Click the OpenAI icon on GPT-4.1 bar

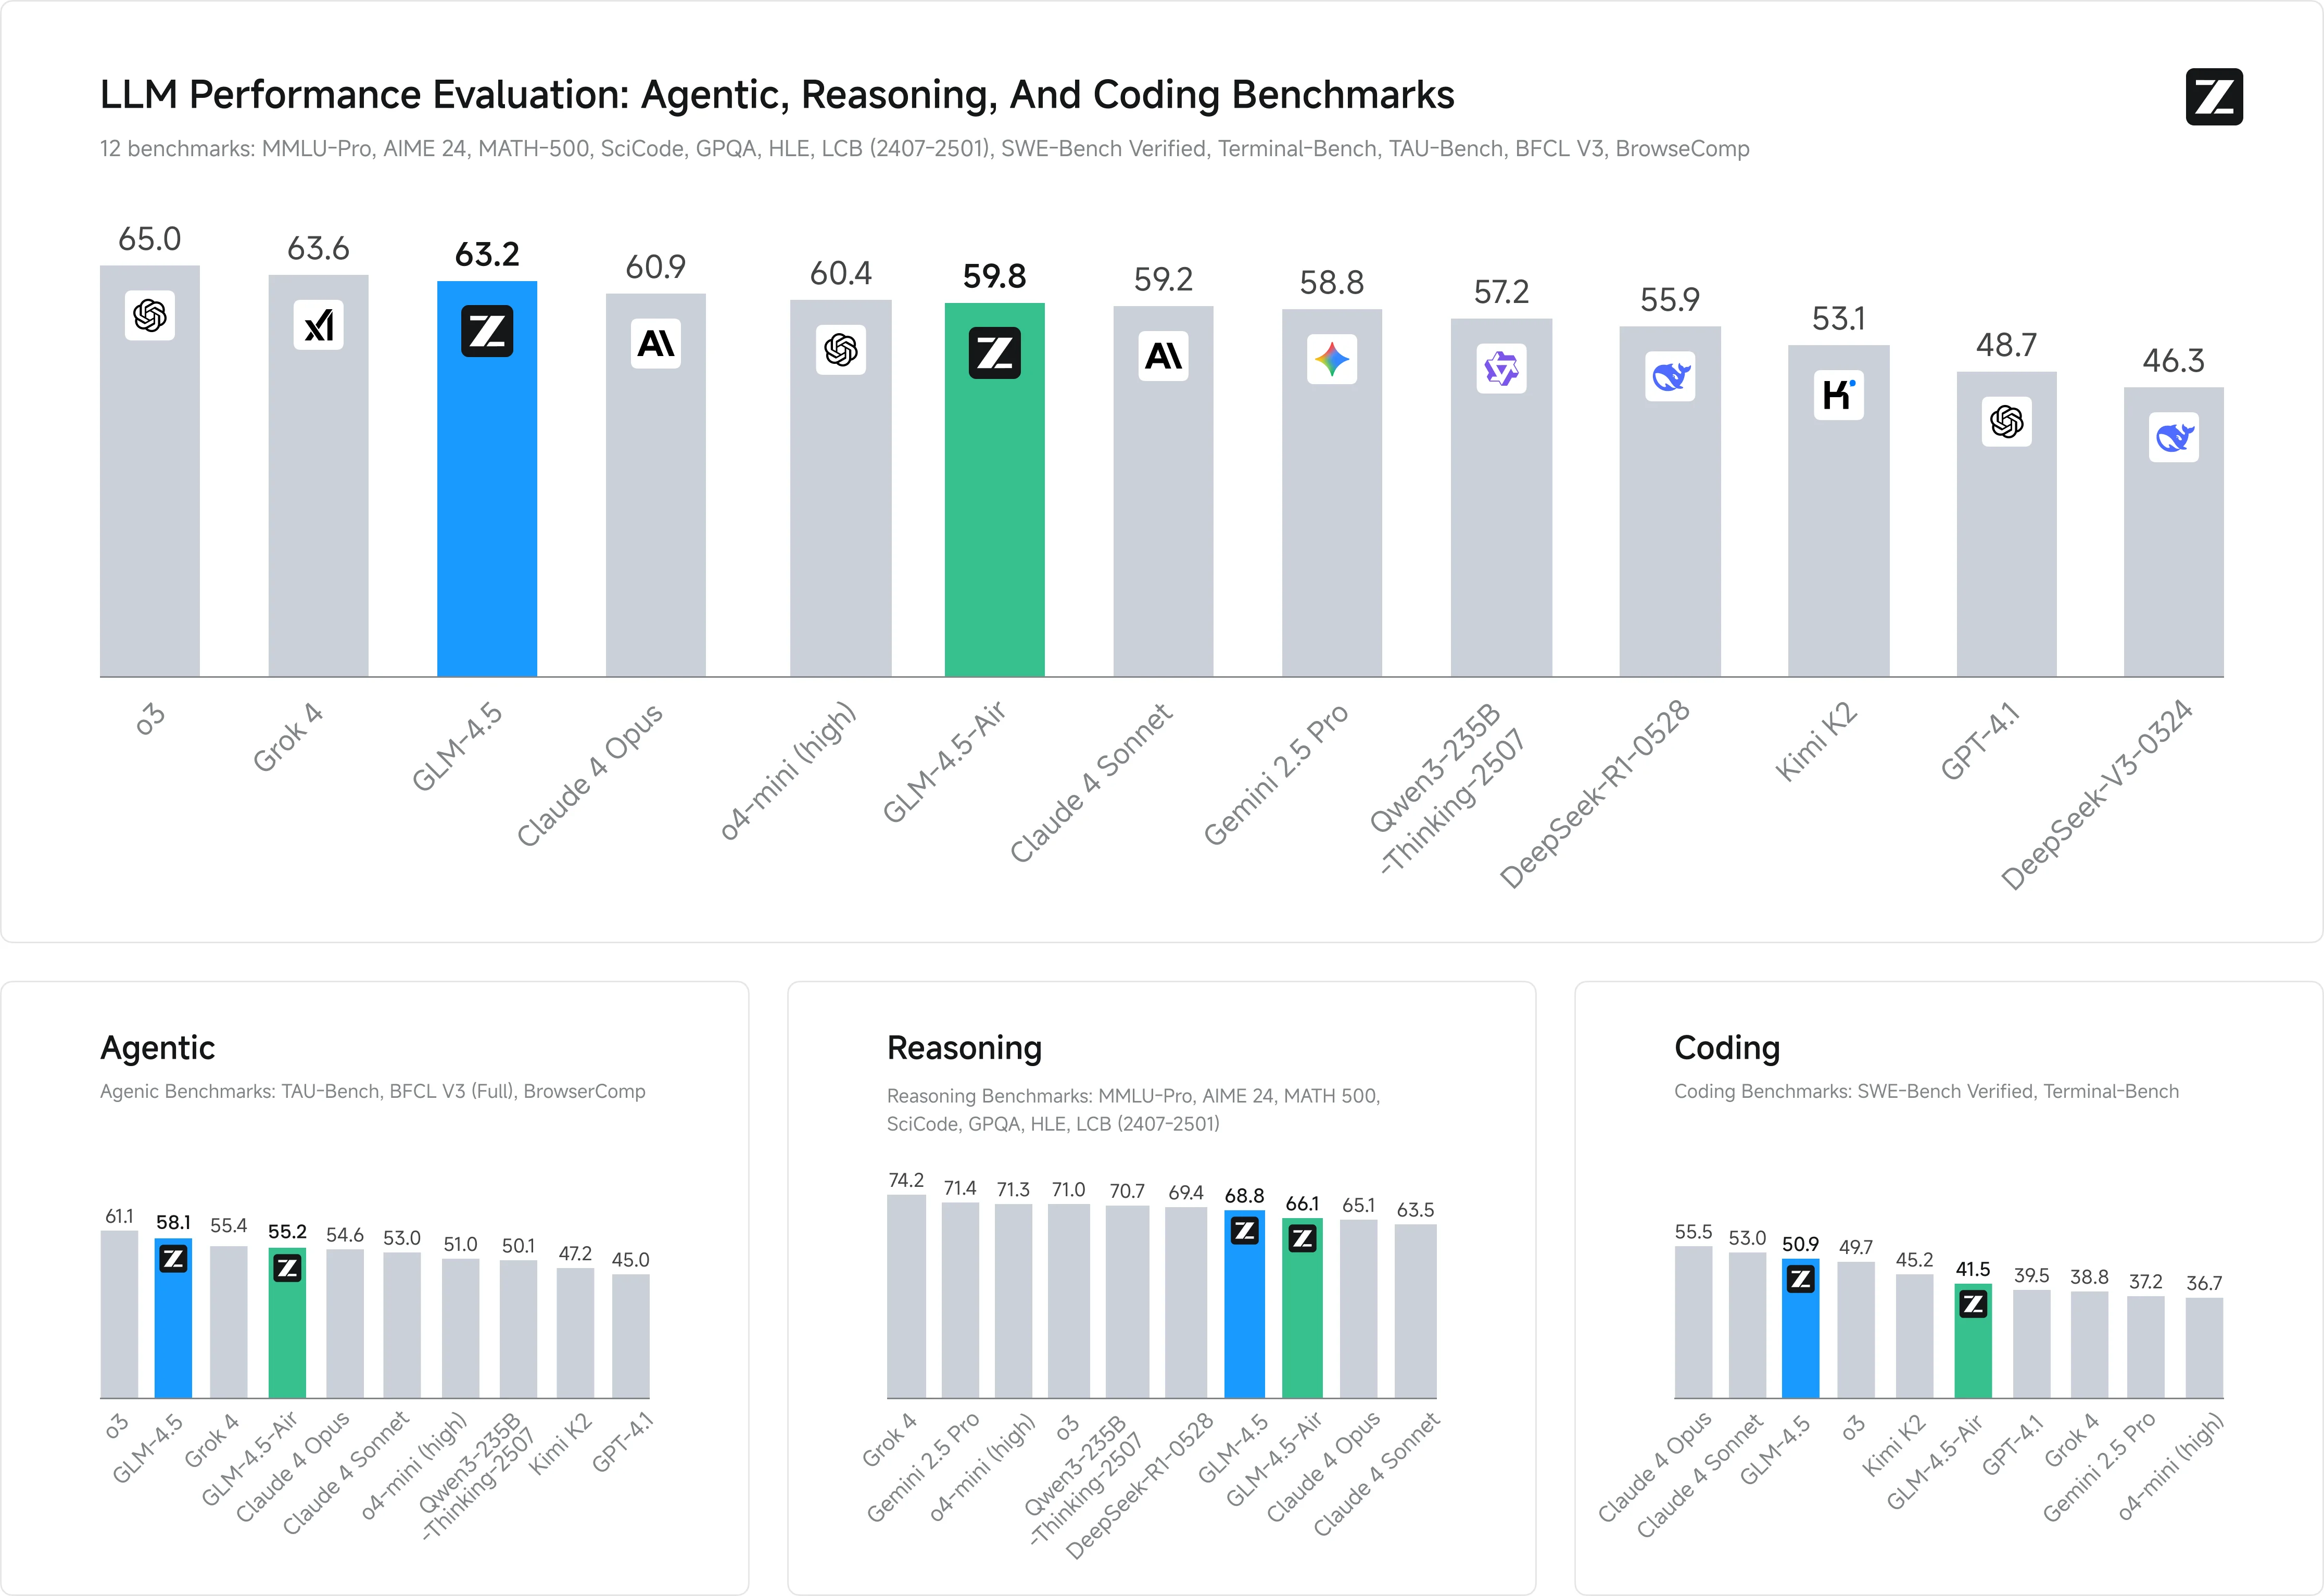(x=2007, y=421)
